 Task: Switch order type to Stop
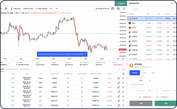coord(153,73)
